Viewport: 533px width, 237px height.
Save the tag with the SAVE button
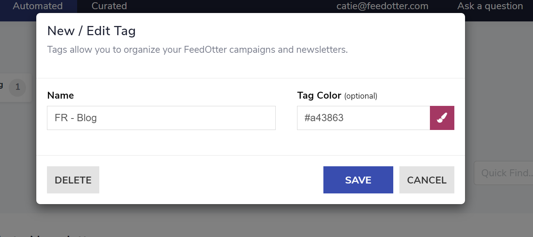pos(358,180)
